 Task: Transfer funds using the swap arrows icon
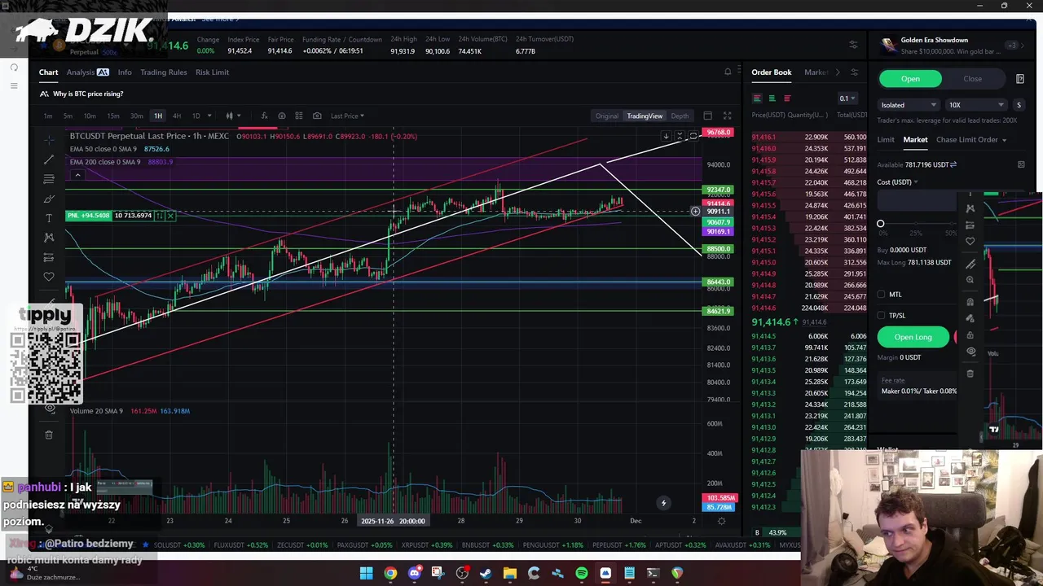point(953,164)
